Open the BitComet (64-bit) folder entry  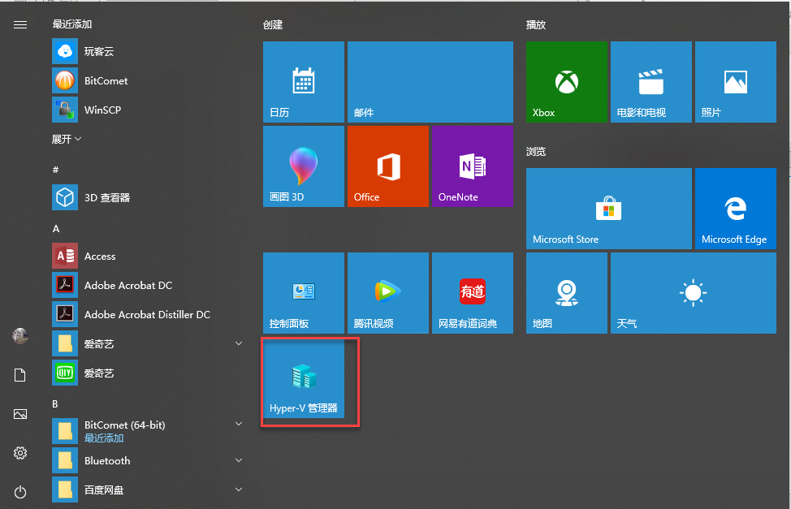[x=149, y=431]
